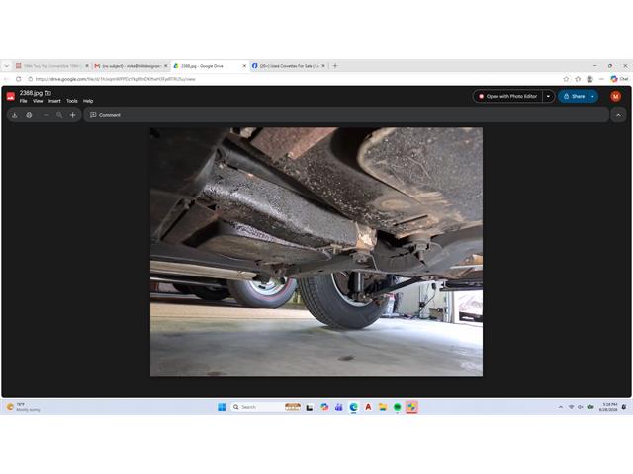Open the notifications bell icon
Image resolution: width=633 pixels, height=474 pixels.
(624, 407)
